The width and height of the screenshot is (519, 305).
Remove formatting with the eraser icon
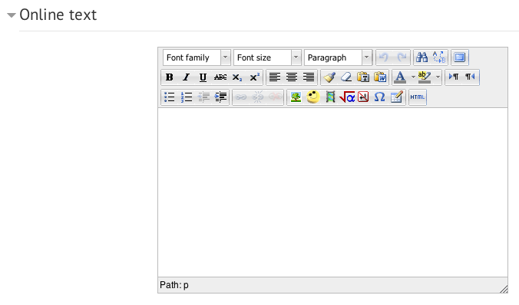[x=346, y=77]
